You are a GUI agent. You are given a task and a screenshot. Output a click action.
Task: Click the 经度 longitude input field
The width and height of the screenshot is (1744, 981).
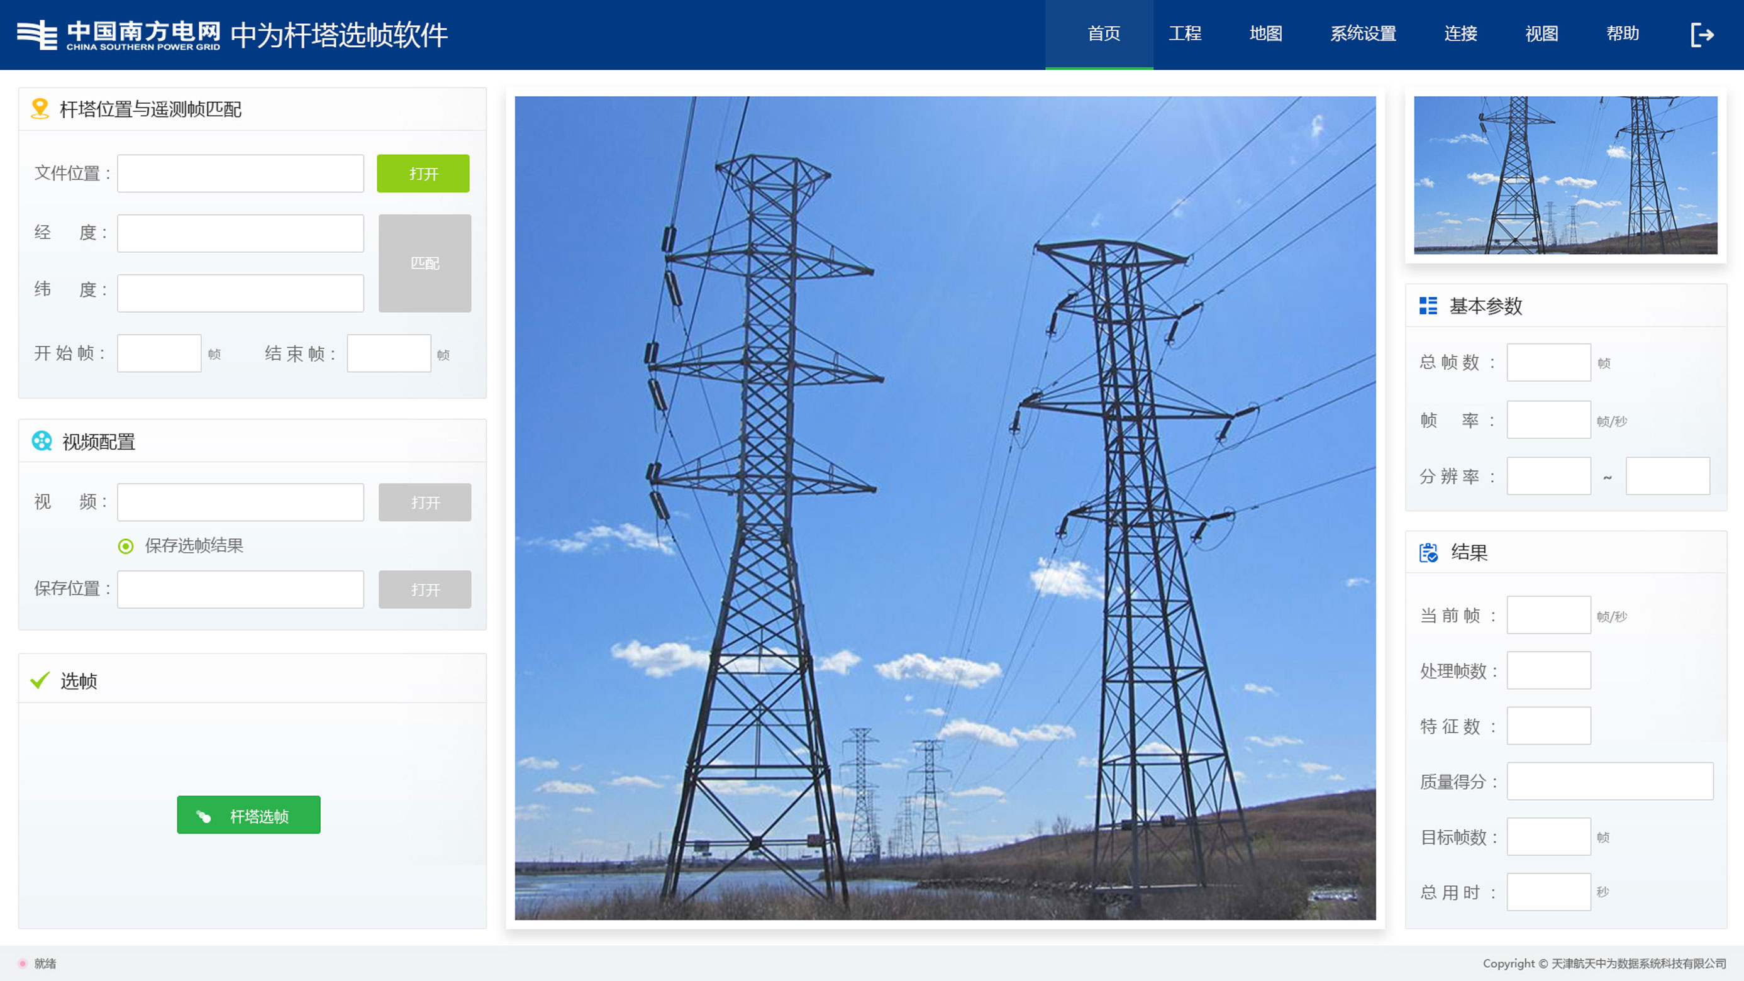click(x=240, y=233)
